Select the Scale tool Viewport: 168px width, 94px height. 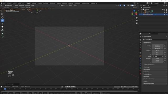tap(2, 24)
